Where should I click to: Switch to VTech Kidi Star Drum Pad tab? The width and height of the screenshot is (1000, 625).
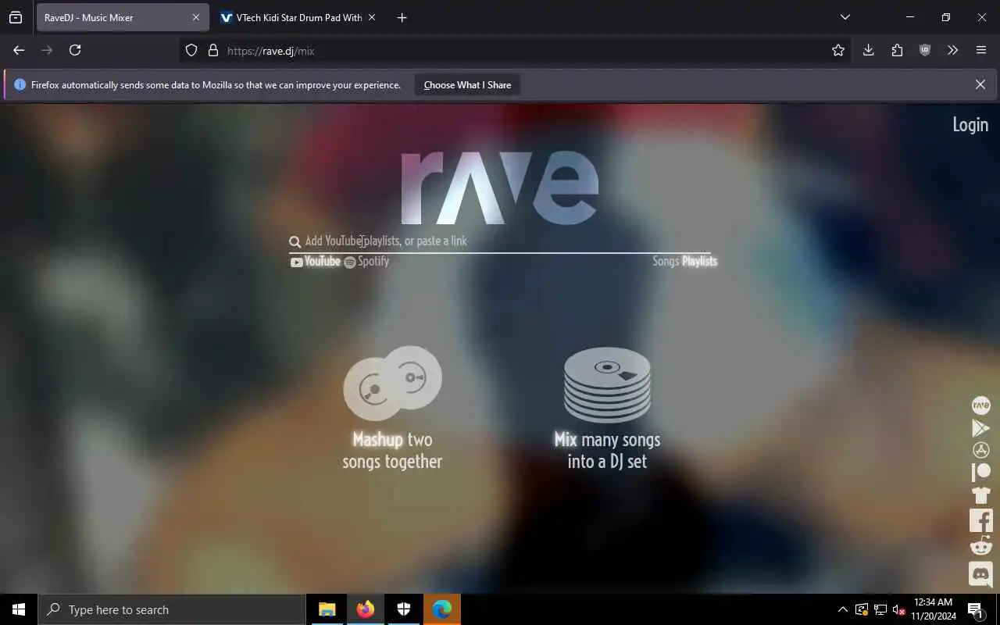pyautogui.click(x=298, y=17)
